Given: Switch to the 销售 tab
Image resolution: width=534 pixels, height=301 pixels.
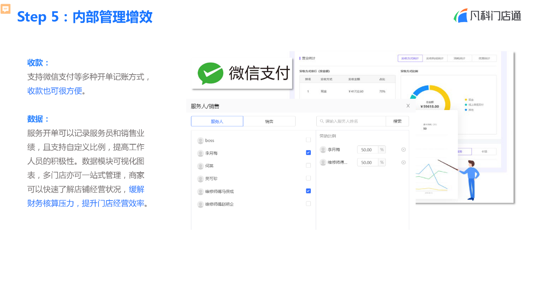Looking at the screenshot, I should pyautogui.click(x=269, y=121).
